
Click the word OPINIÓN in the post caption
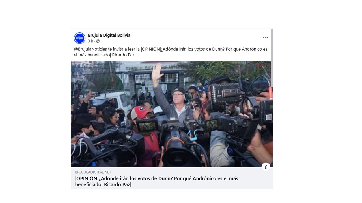(x=150, y=49)
